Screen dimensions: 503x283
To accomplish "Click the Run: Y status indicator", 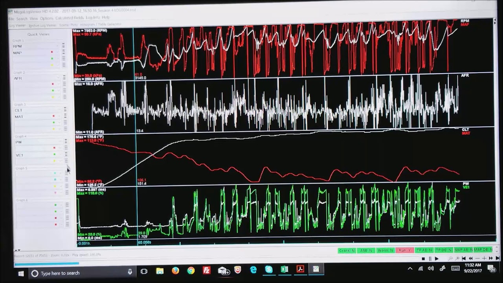I will [x=404, y=250].
